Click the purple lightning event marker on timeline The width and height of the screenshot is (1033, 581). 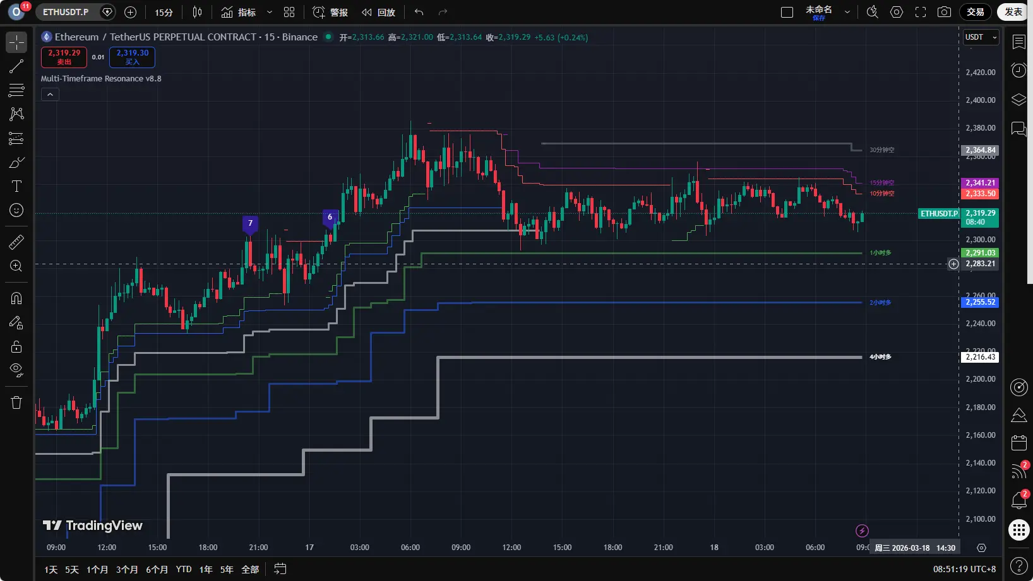862,531
